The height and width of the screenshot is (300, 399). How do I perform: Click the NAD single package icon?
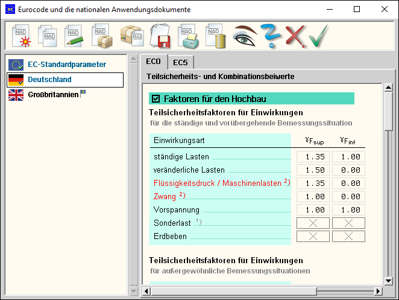[x=102, y=36]
